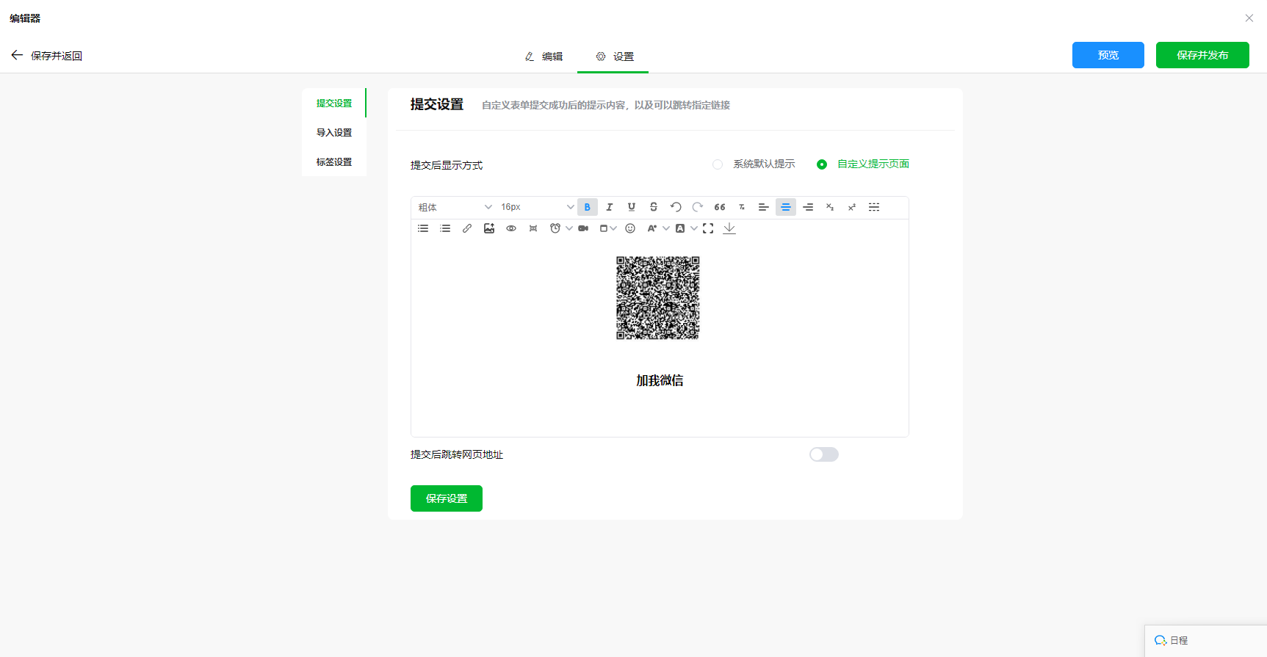The image size is (1267, 657).
Task: Select the QR code image in editor
Action: 658,298
